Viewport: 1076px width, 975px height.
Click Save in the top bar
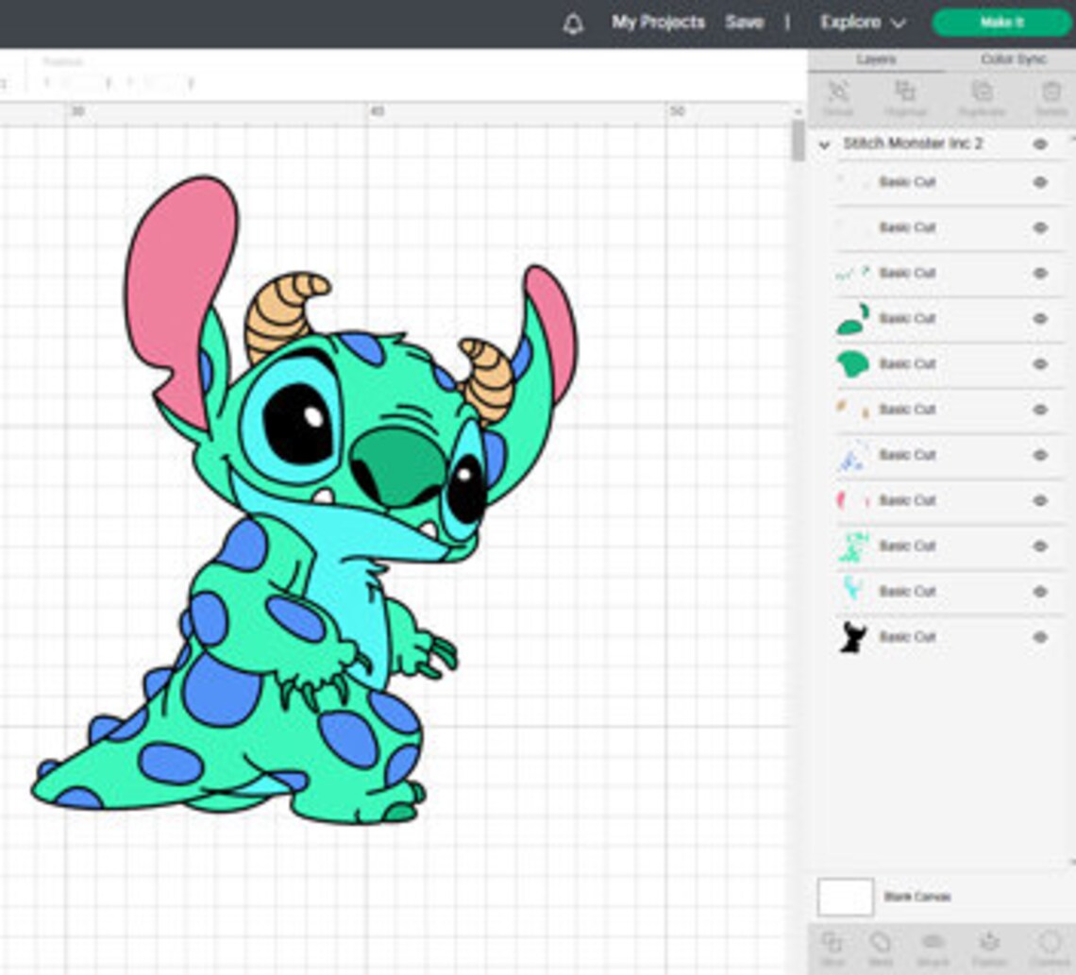point(745,22)
